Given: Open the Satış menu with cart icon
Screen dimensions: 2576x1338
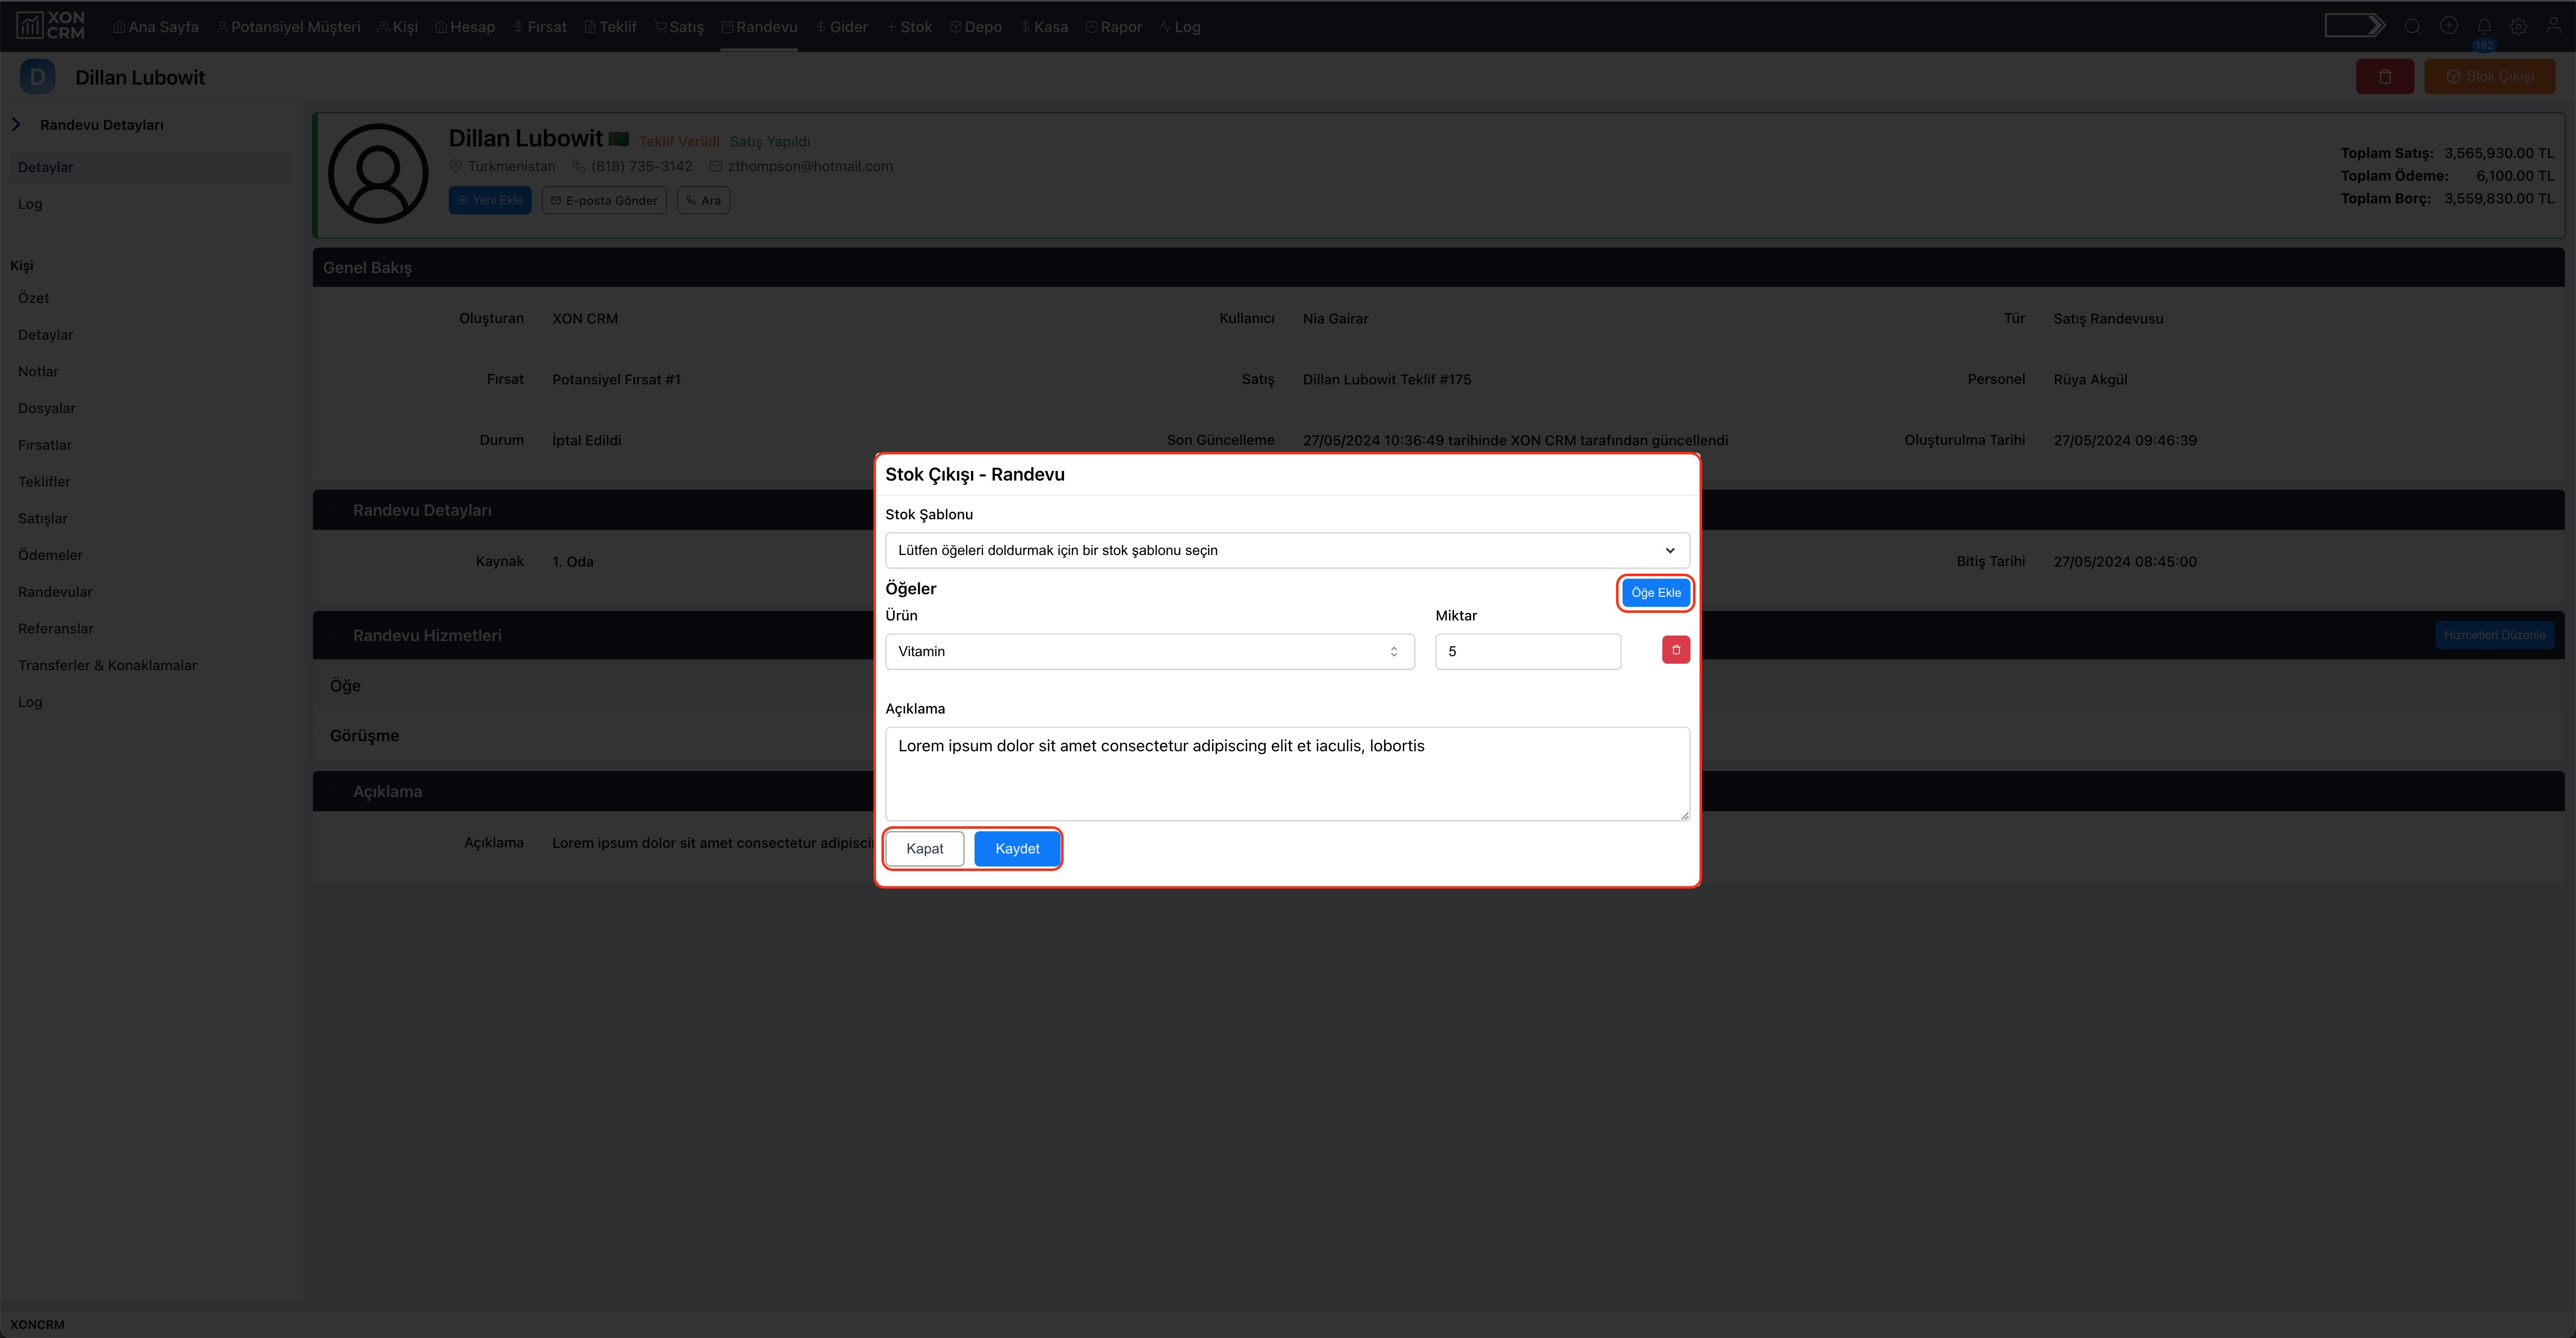Looking at the screenshot, I should 679,27.
